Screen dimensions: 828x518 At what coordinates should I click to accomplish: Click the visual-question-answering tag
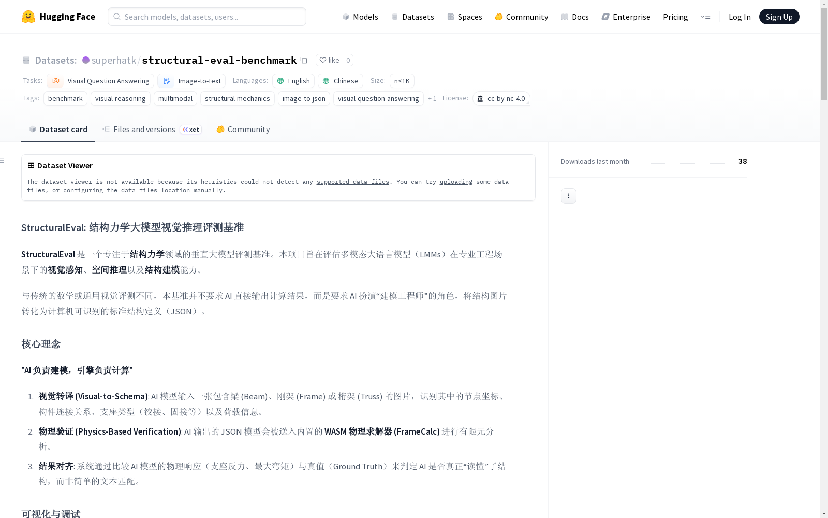[378, 98]
